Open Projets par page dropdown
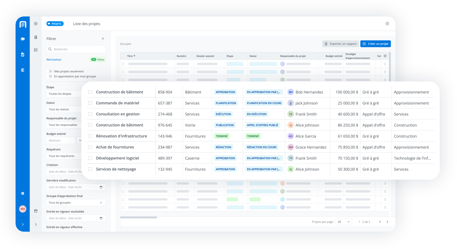The image size is (457, 249). coord(343,222)
